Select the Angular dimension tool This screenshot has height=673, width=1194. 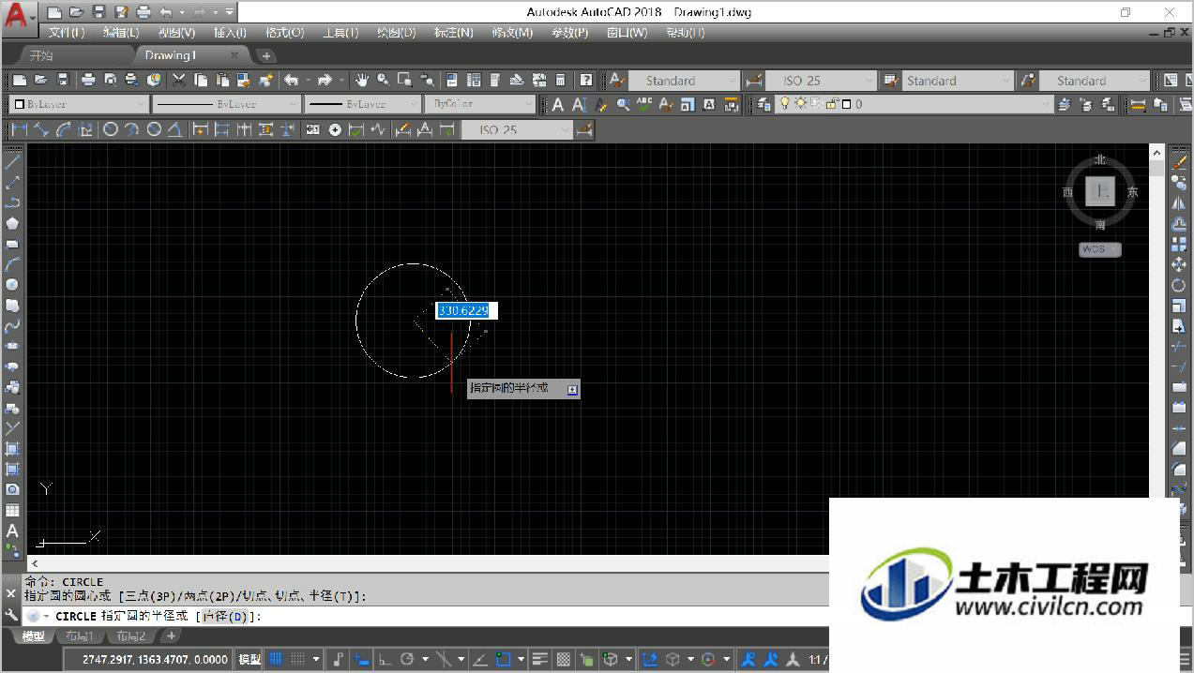(175, 129)
